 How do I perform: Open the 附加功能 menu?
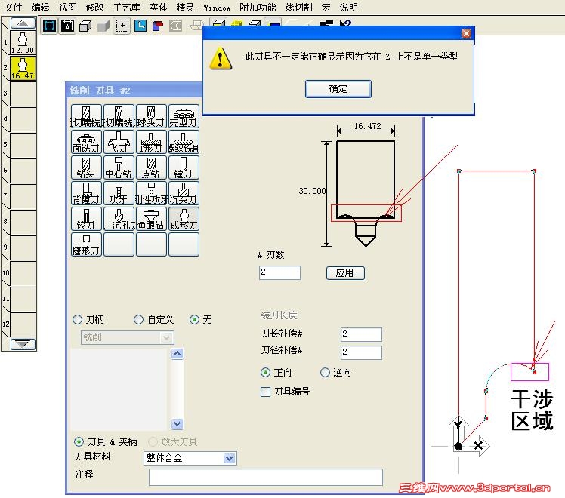[x=258, y=7]
